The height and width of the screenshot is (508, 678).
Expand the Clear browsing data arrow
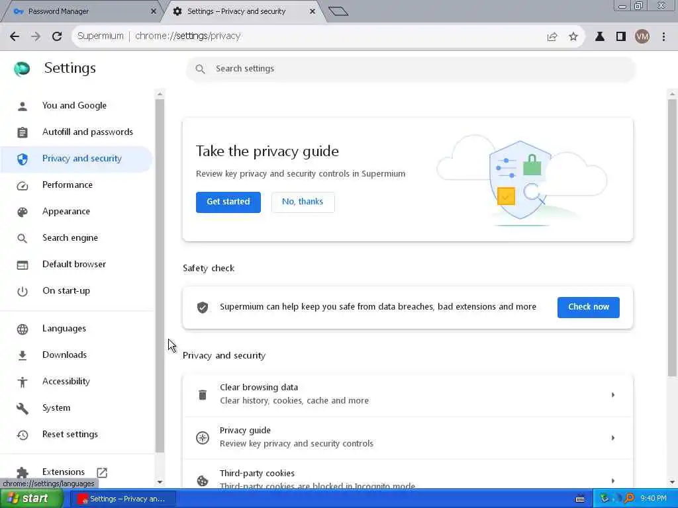613,395
